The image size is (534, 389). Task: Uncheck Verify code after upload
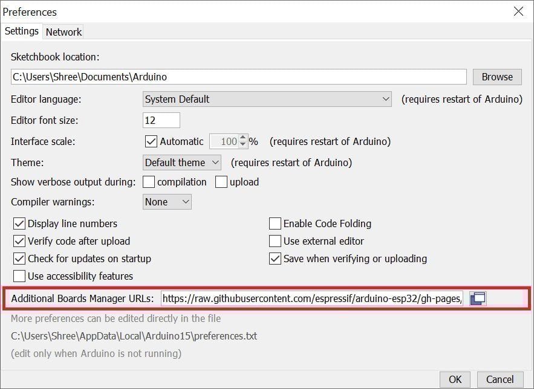21,241
